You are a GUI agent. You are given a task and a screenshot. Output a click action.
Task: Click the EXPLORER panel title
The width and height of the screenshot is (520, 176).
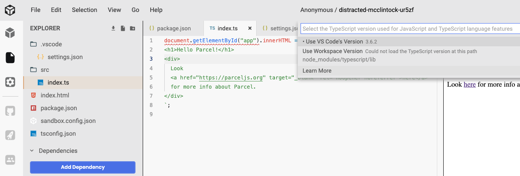45,28
